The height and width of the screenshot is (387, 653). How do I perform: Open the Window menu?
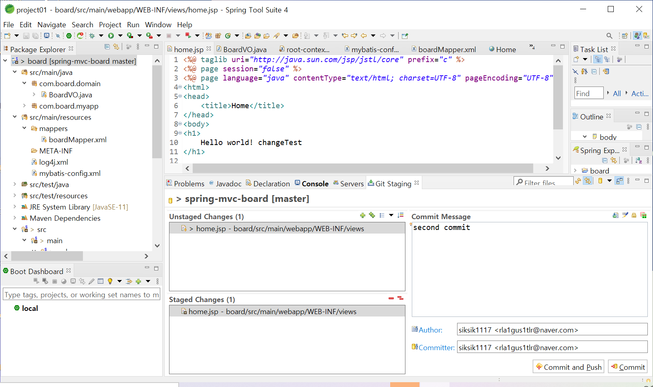pyautogui.click(x=158, y=25)
